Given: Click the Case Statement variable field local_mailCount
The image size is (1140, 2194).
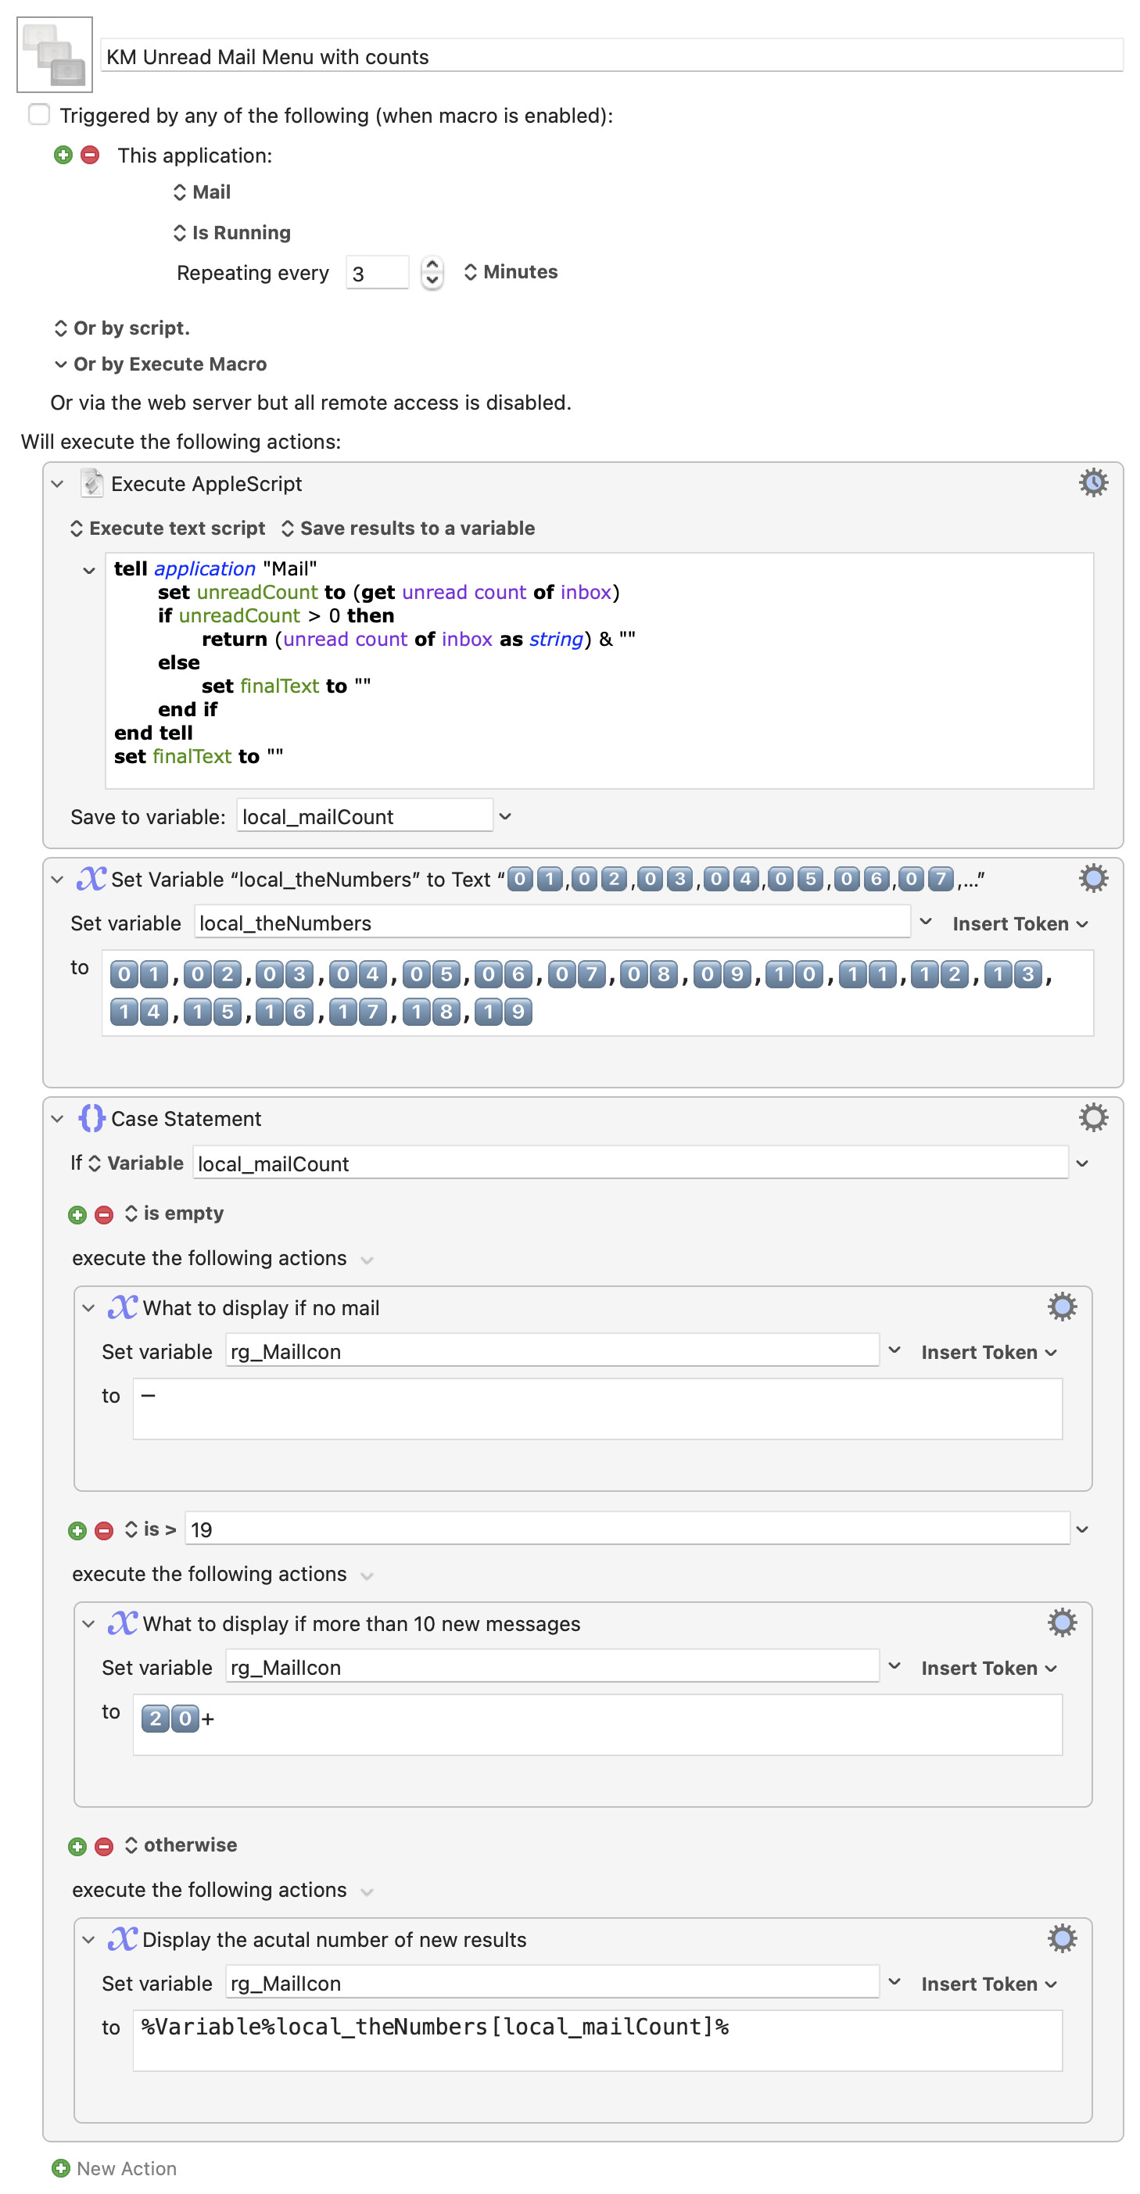Looking at the screenshot, I should coord(630,1163).
